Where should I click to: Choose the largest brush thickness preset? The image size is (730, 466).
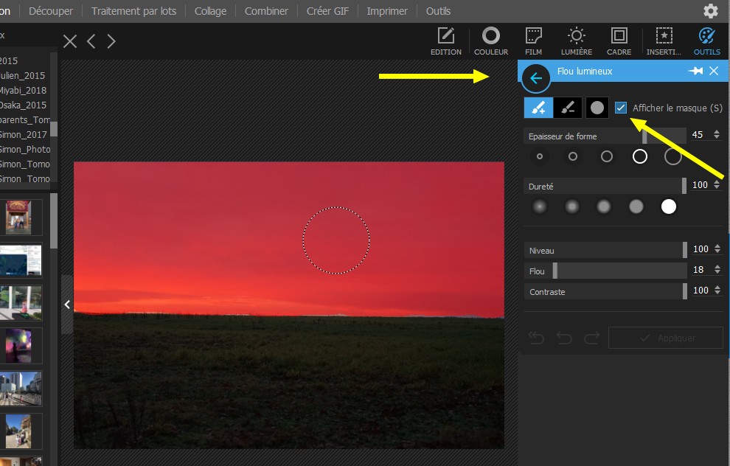pos(672,156)
